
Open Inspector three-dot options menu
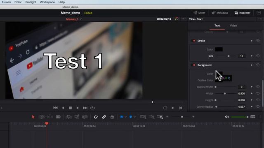[260, 19]
